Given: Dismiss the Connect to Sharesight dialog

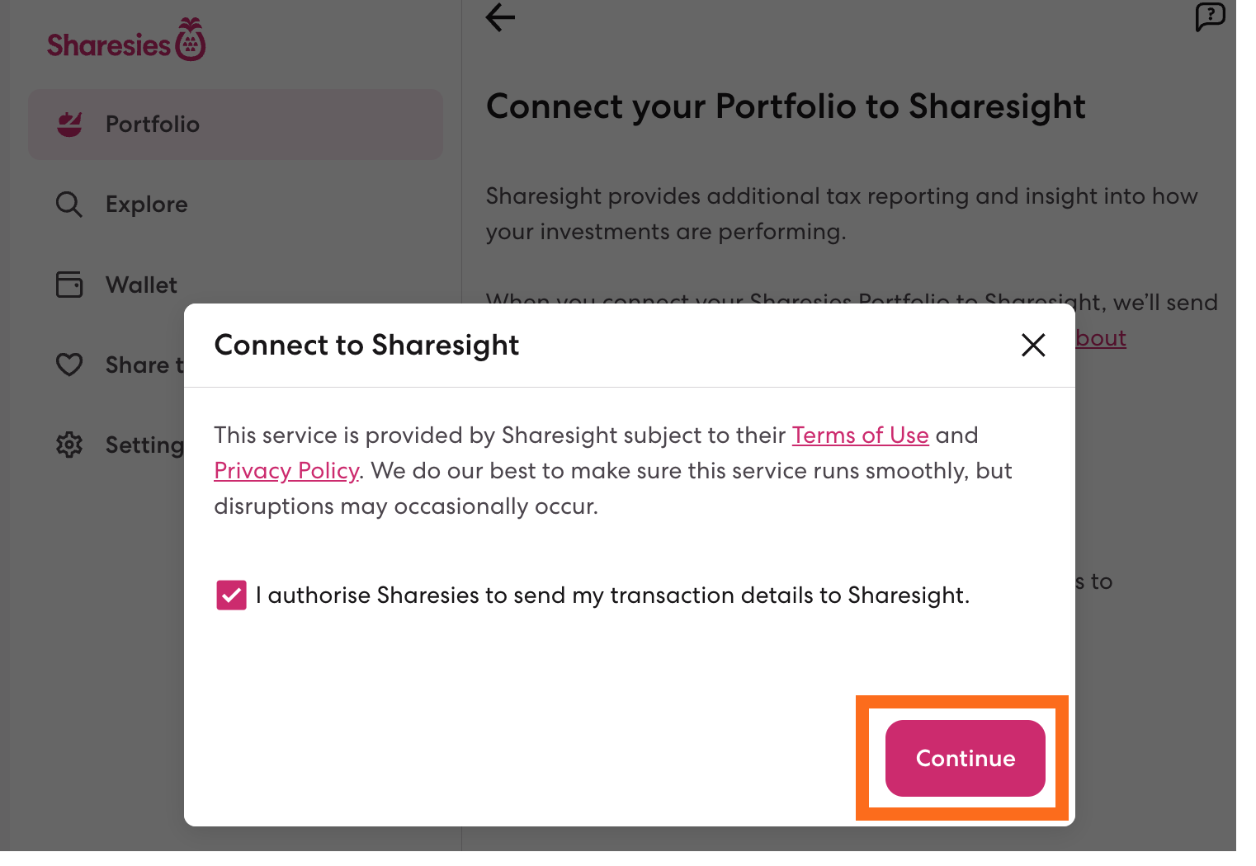Looking at the screenshot, I should click(x=1032, y=346).
